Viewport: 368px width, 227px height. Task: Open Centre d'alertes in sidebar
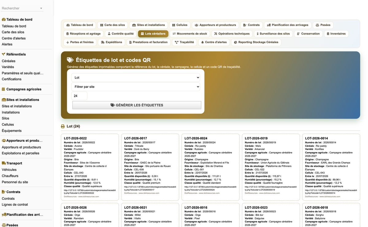point(14,38)
